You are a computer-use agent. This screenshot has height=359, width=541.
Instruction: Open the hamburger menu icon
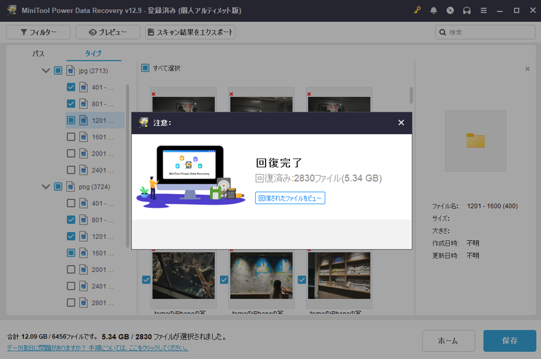pos(484,10)
